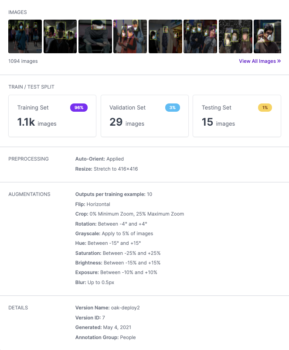The width and height of the screenshot is (289, 350).
Task: Open second thumbnail with man in dark cap
Action: (60, 36)
